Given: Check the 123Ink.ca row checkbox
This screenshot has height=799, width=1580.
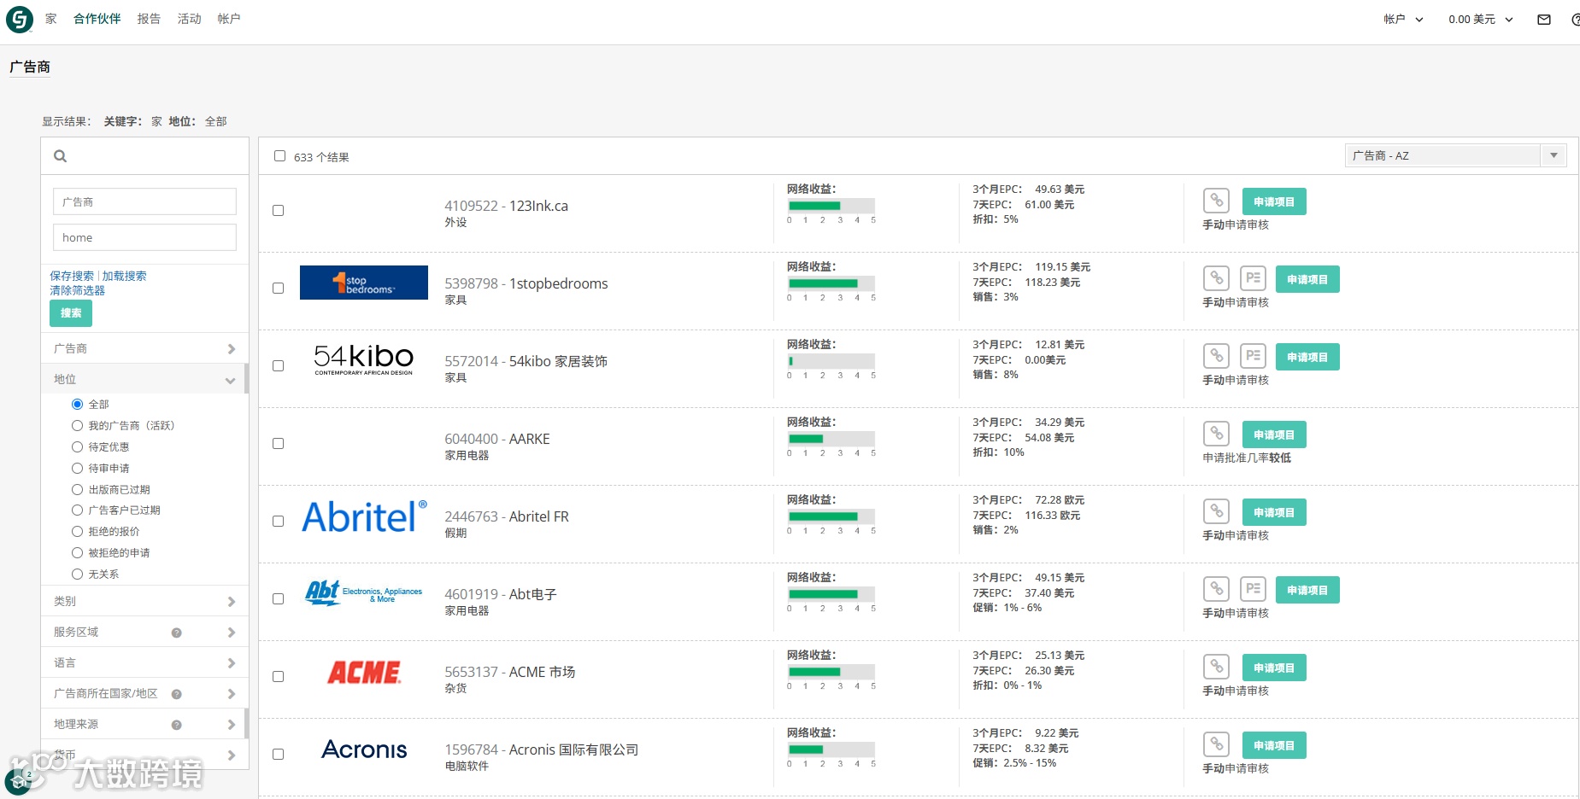Looking at the screenshot, I should [278, 210].
